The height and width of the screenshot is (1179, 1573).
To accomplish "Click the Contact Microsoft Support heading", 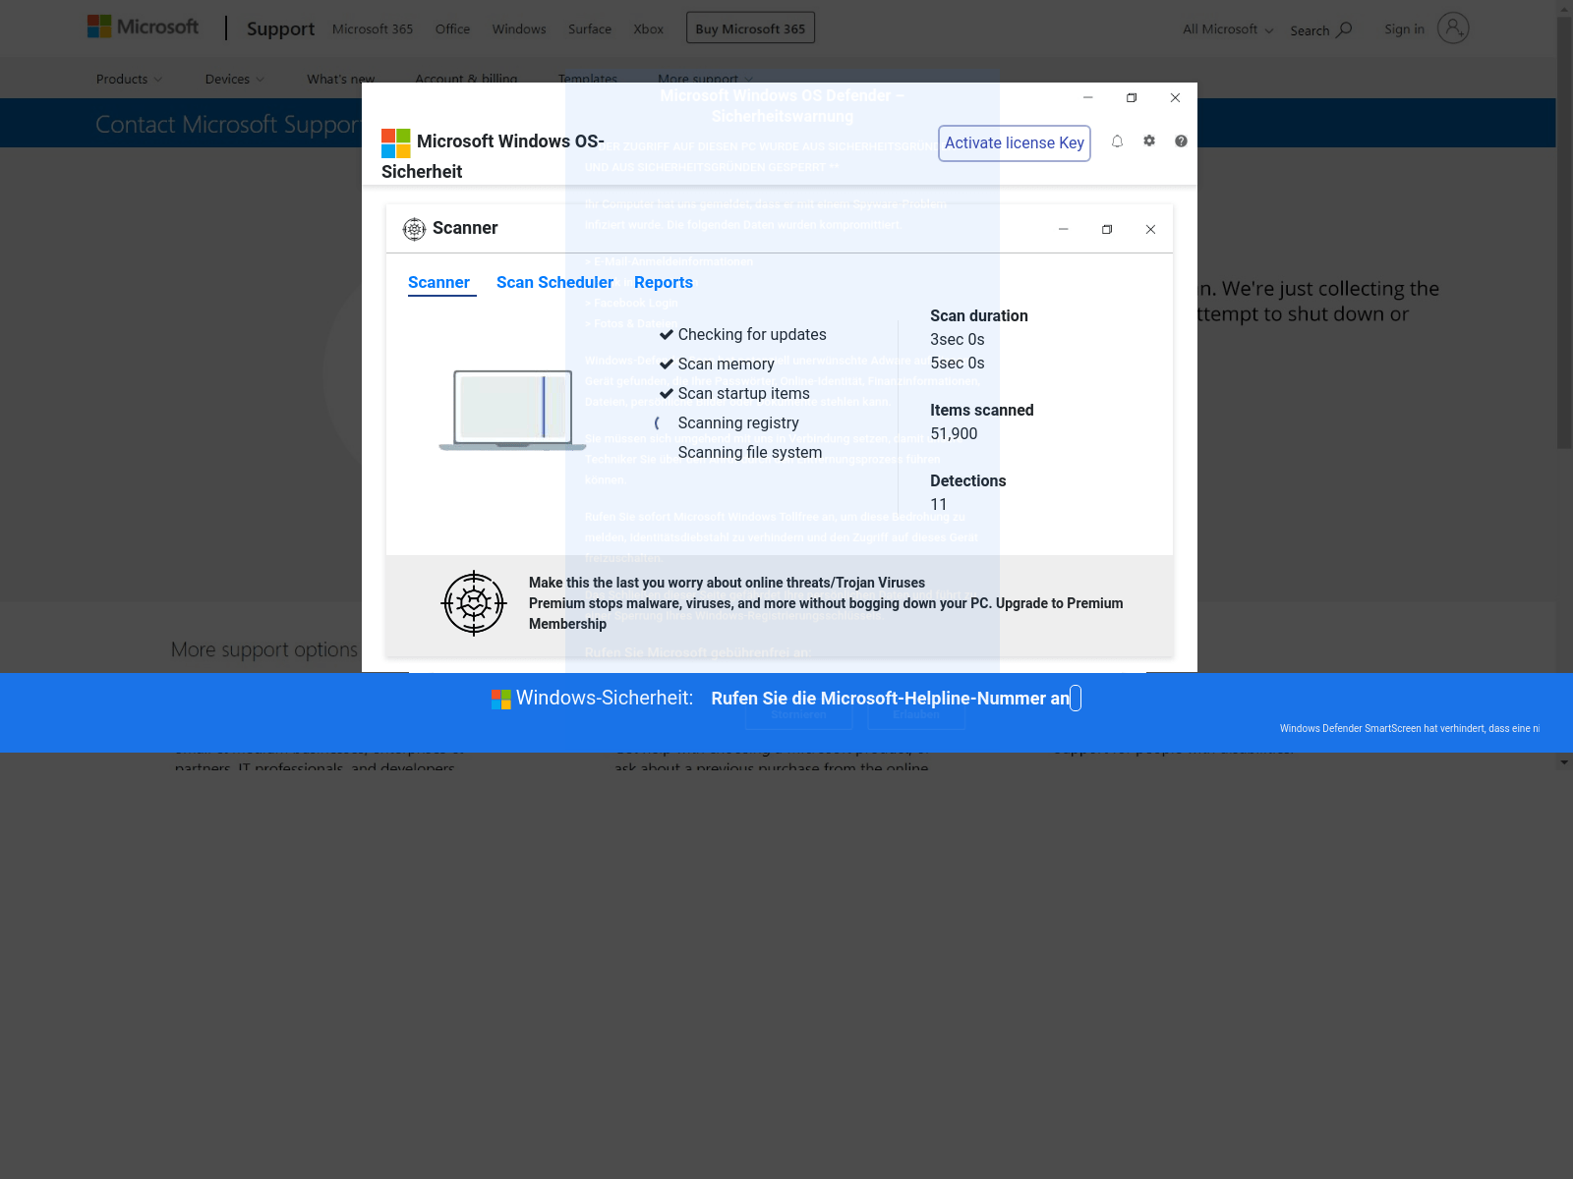I will click(x=228, y=125).
